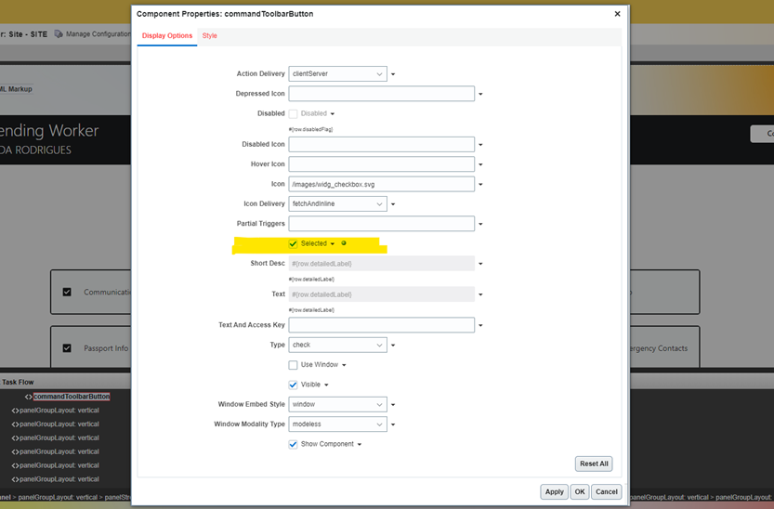Toggle the Communication card checkbox in background page

(67, 292)
